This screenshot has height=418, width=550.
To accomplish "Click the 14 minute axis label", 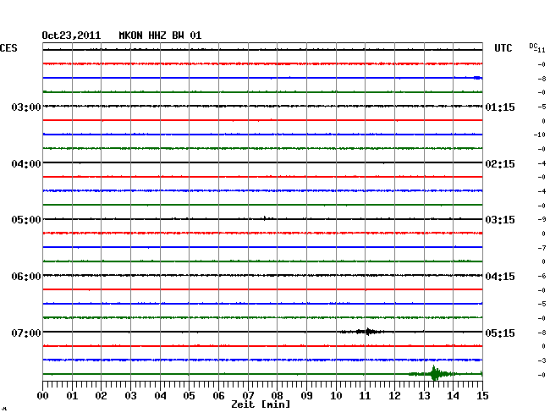I will coord(453,395).
